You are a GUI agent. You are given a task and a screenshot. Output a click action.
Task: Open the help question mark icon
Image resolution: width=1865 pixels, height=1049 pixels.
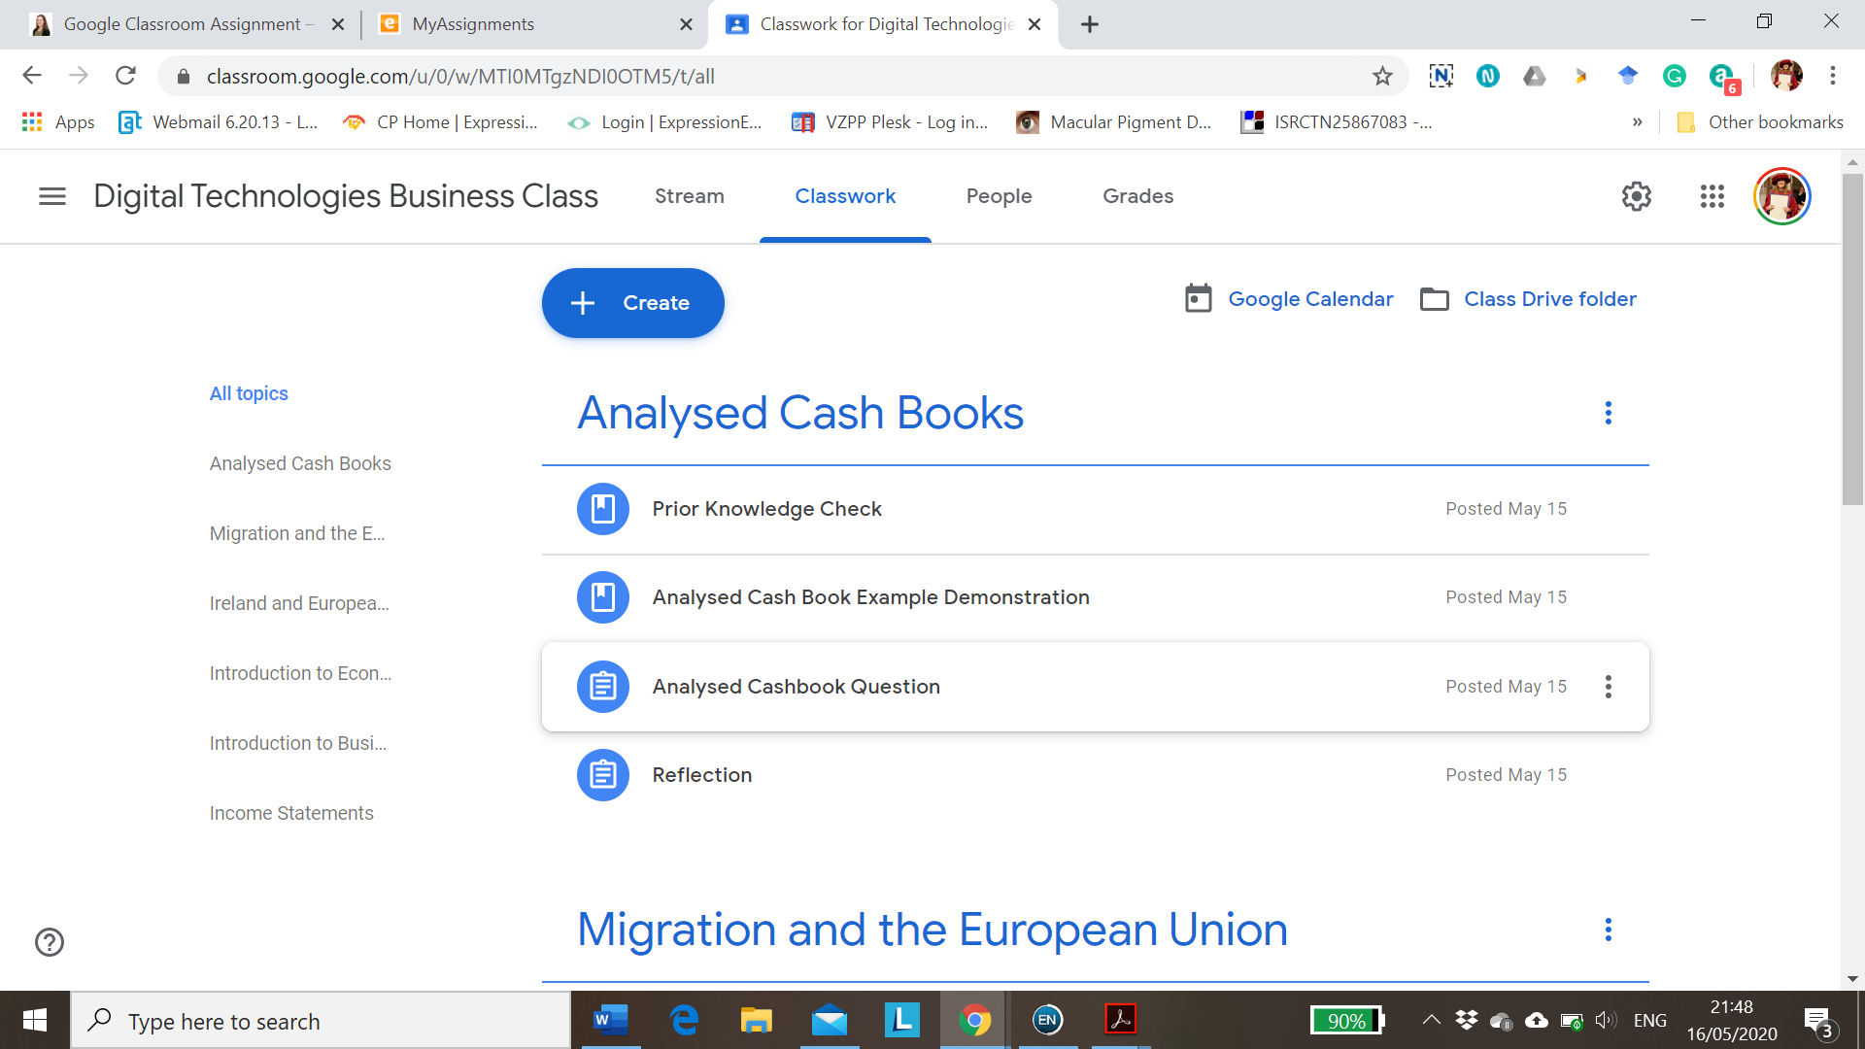pos(50,942)
